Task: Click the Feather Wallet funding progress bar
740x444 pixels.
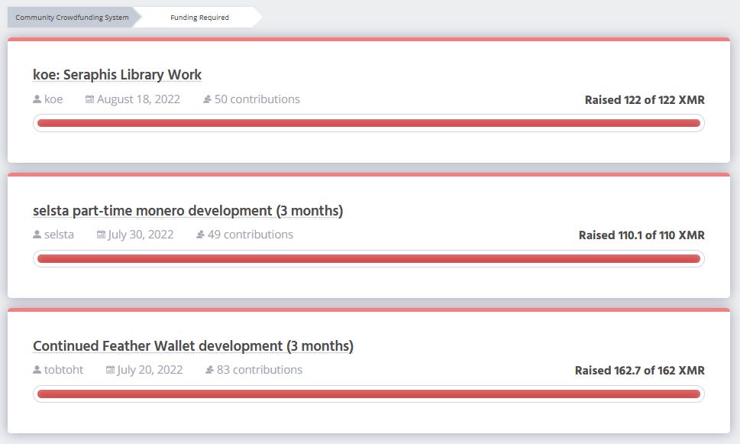Action: (x=369, y=394)
